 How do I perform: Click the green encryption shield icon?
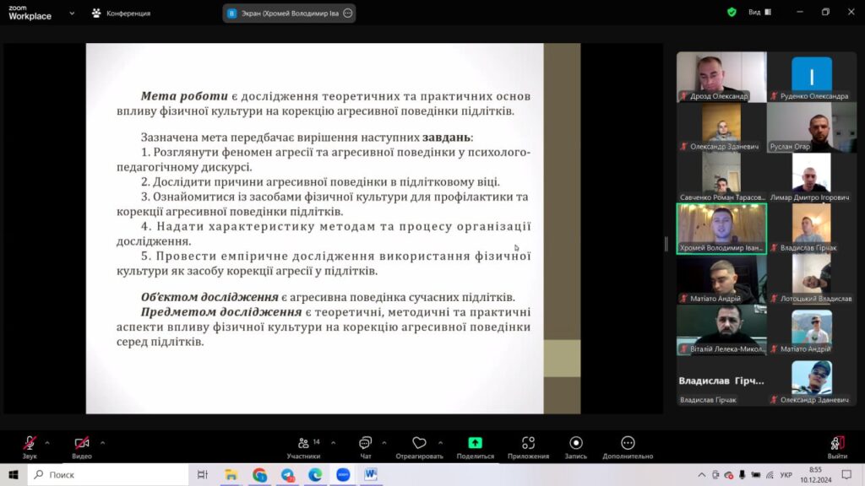[x=732, y=13]
